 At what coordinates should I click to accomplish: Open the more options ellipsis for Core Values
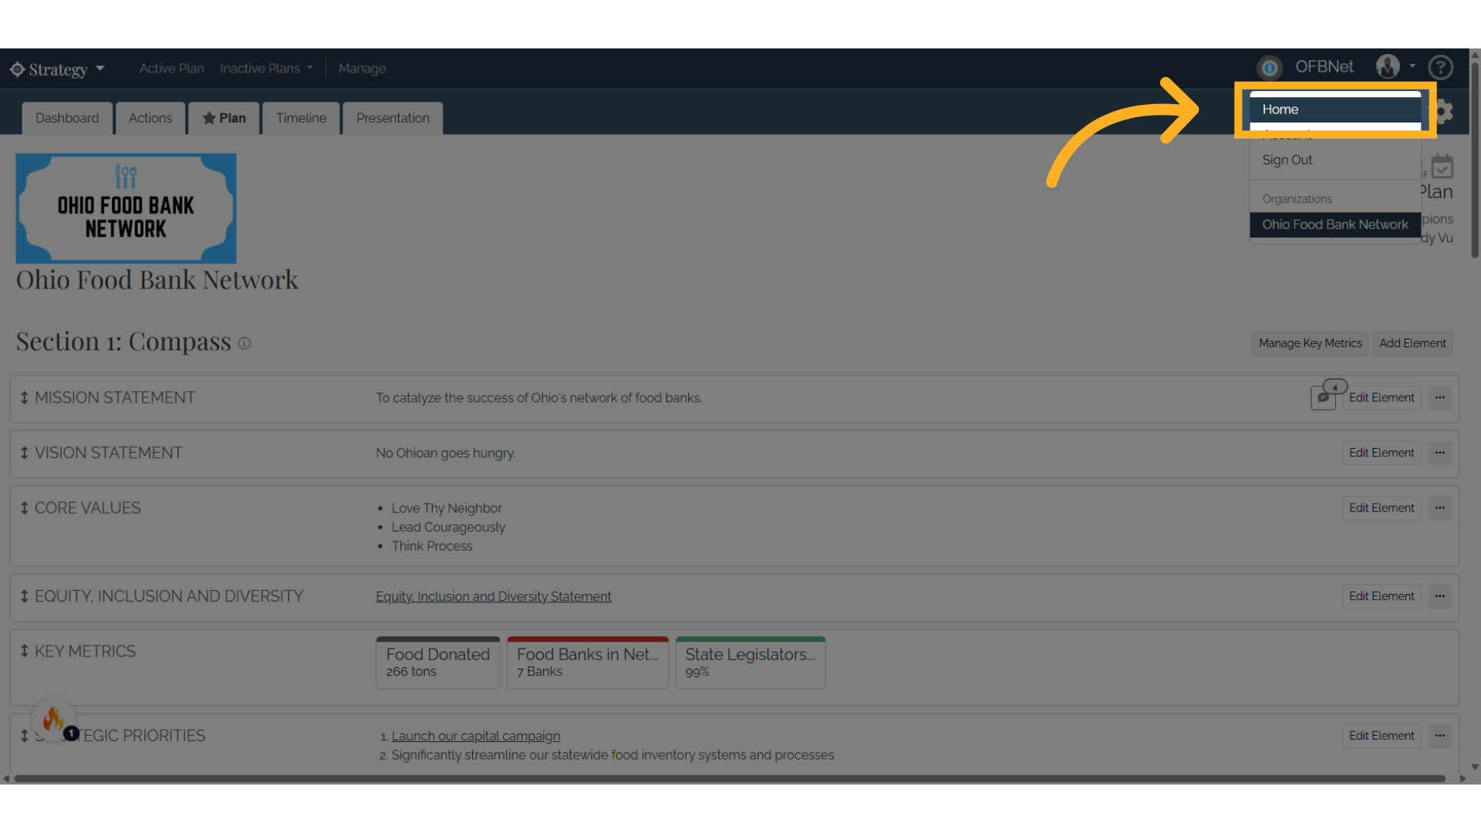coord(1439,508)
